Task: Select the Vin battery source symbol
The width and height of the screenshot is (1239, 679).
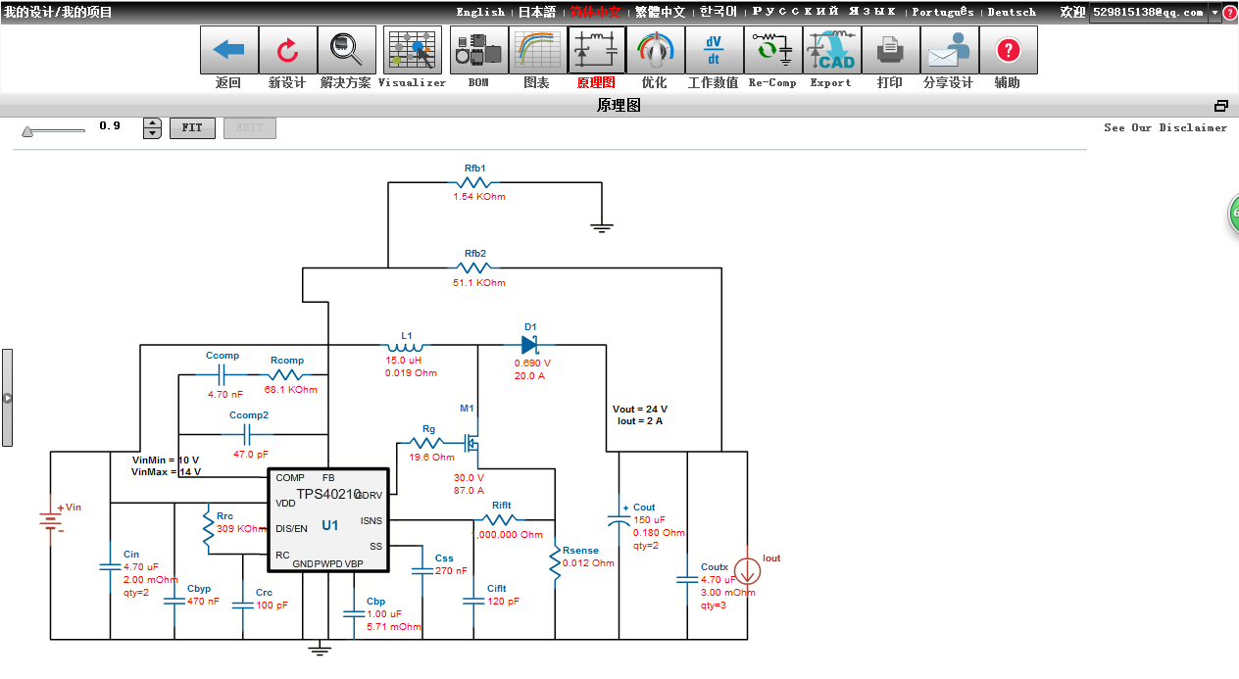Action: point(51,522)
